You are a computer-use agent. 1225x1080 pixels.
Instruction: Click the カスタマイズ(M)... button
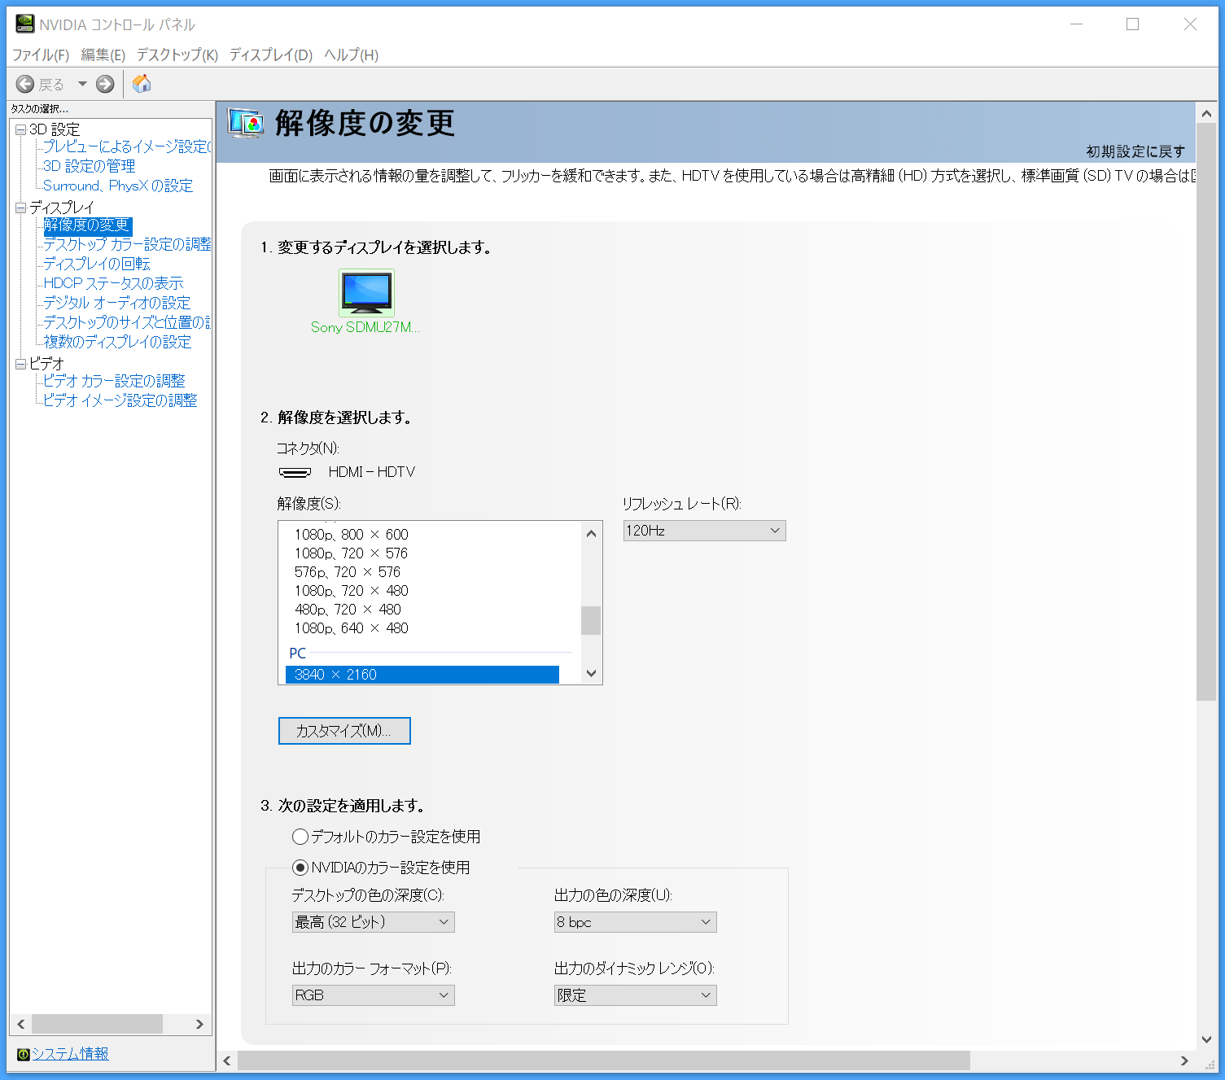click(x=344, y=731)
